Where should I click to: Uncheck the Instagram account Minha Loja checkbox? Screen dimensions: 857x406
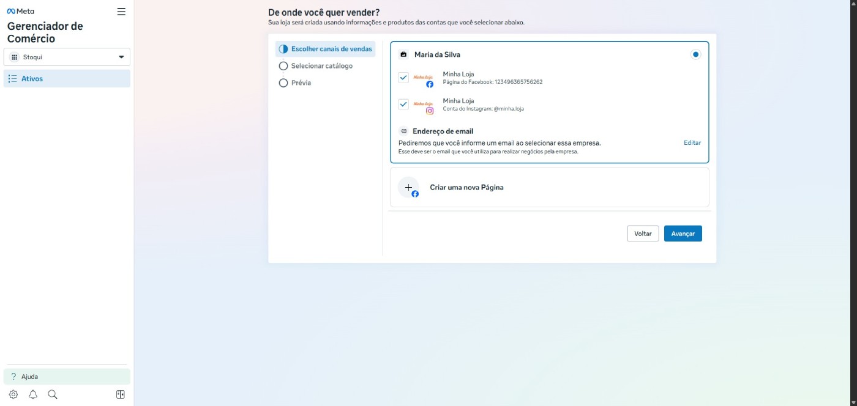403,104
